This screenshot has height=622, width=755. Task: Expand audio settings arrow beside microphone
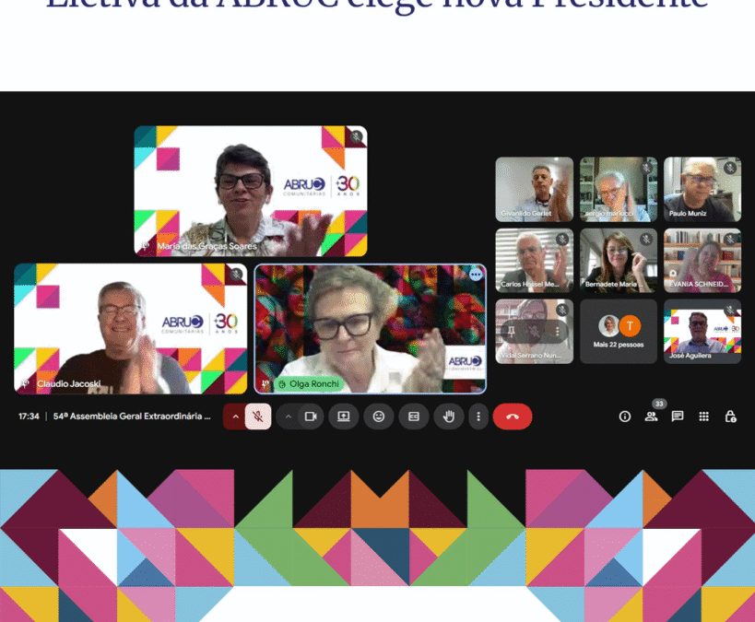pos(235,417)
